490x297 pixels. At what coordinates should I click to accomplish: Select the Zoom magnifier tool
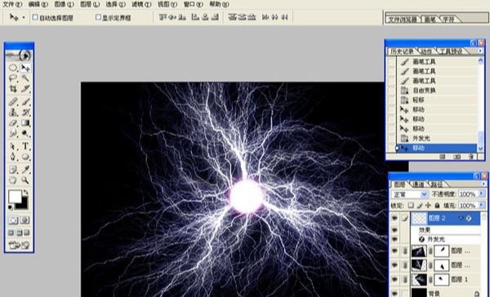tap(25, 180)
